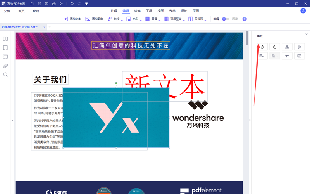Flip the image horizontally
Image resolution: width=310 pixels, height=194 pixels.
coord(287,47)
